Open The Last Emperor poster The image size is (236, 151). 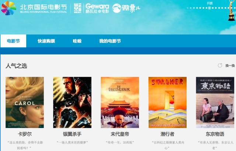click(120, 103)
